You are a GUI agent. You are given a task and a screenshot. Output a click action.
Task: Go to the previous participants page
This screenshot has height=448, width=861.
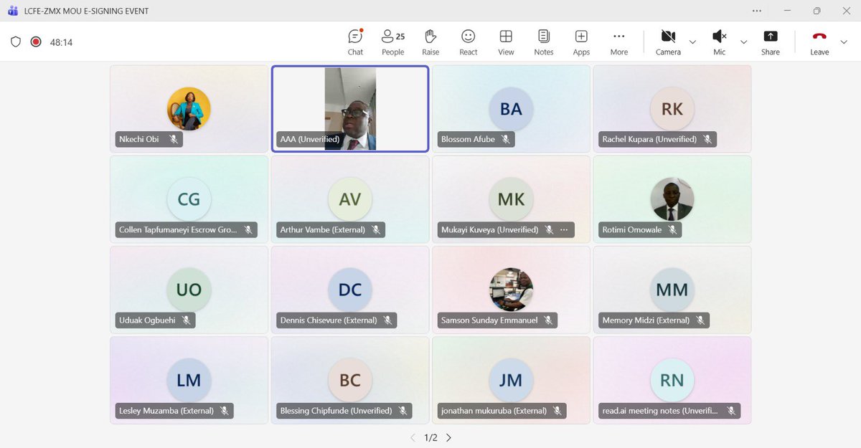point(413,437)
